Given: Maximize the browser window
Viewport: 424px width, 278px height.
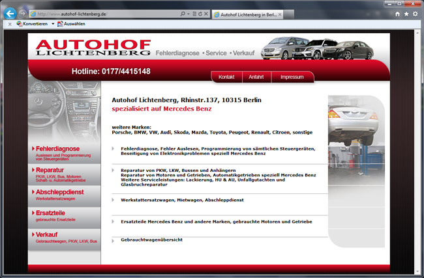Looking at the screenshot, I should pos(399,4).
